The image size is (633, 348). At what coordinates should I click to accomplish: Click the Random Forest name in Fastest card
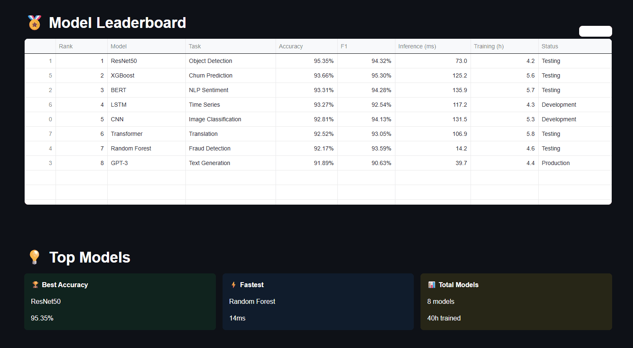coord(252,301)
